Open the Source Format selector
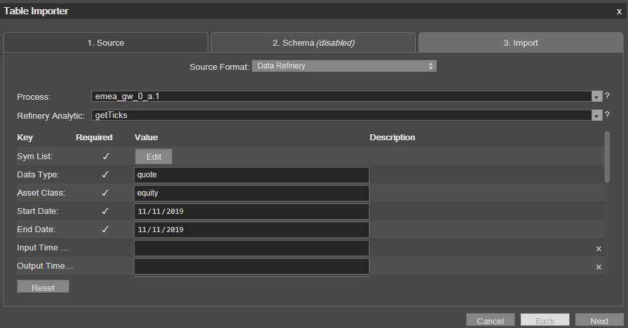This screenshot has width=628, height=328. click(344, 66)
